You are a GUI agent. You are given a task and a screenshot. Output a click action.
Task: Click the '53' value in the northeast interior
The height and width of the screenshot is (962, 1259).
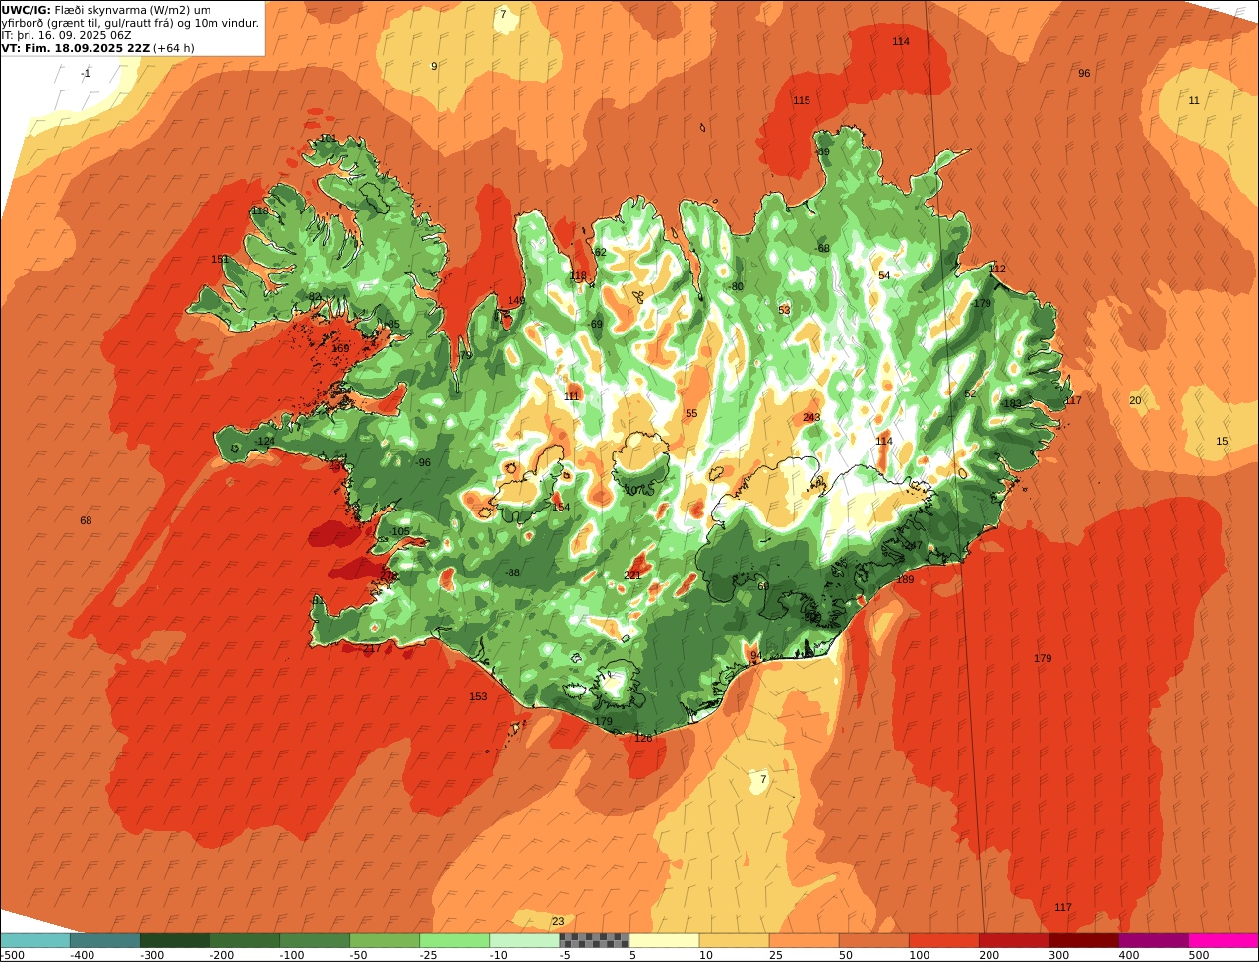pos(784,311)
